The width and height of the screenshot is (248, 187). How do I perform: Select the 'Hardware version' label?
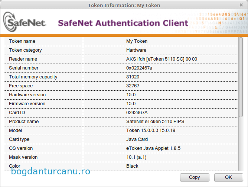click(27, 95)
